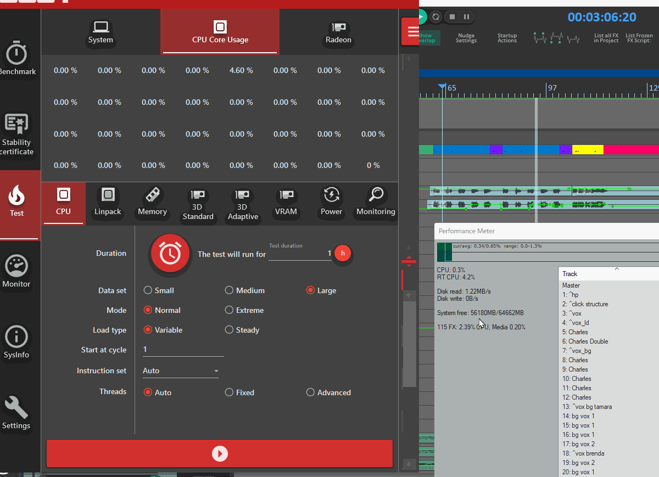Click the Test duration input field
Screen dimensions: 659x477
[300, 254]
